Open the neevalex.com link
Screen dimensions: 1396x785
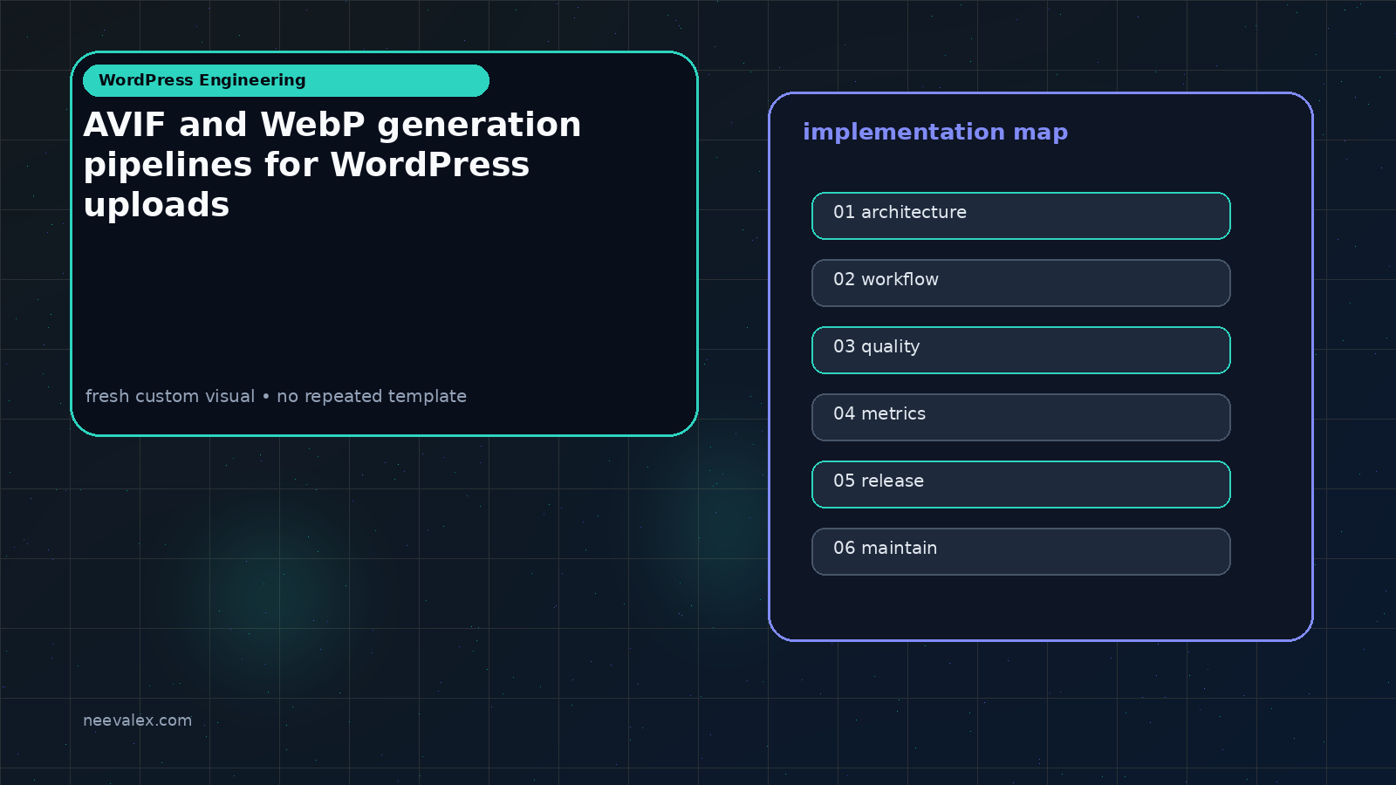pyautogui.click(x=137, y=720)
